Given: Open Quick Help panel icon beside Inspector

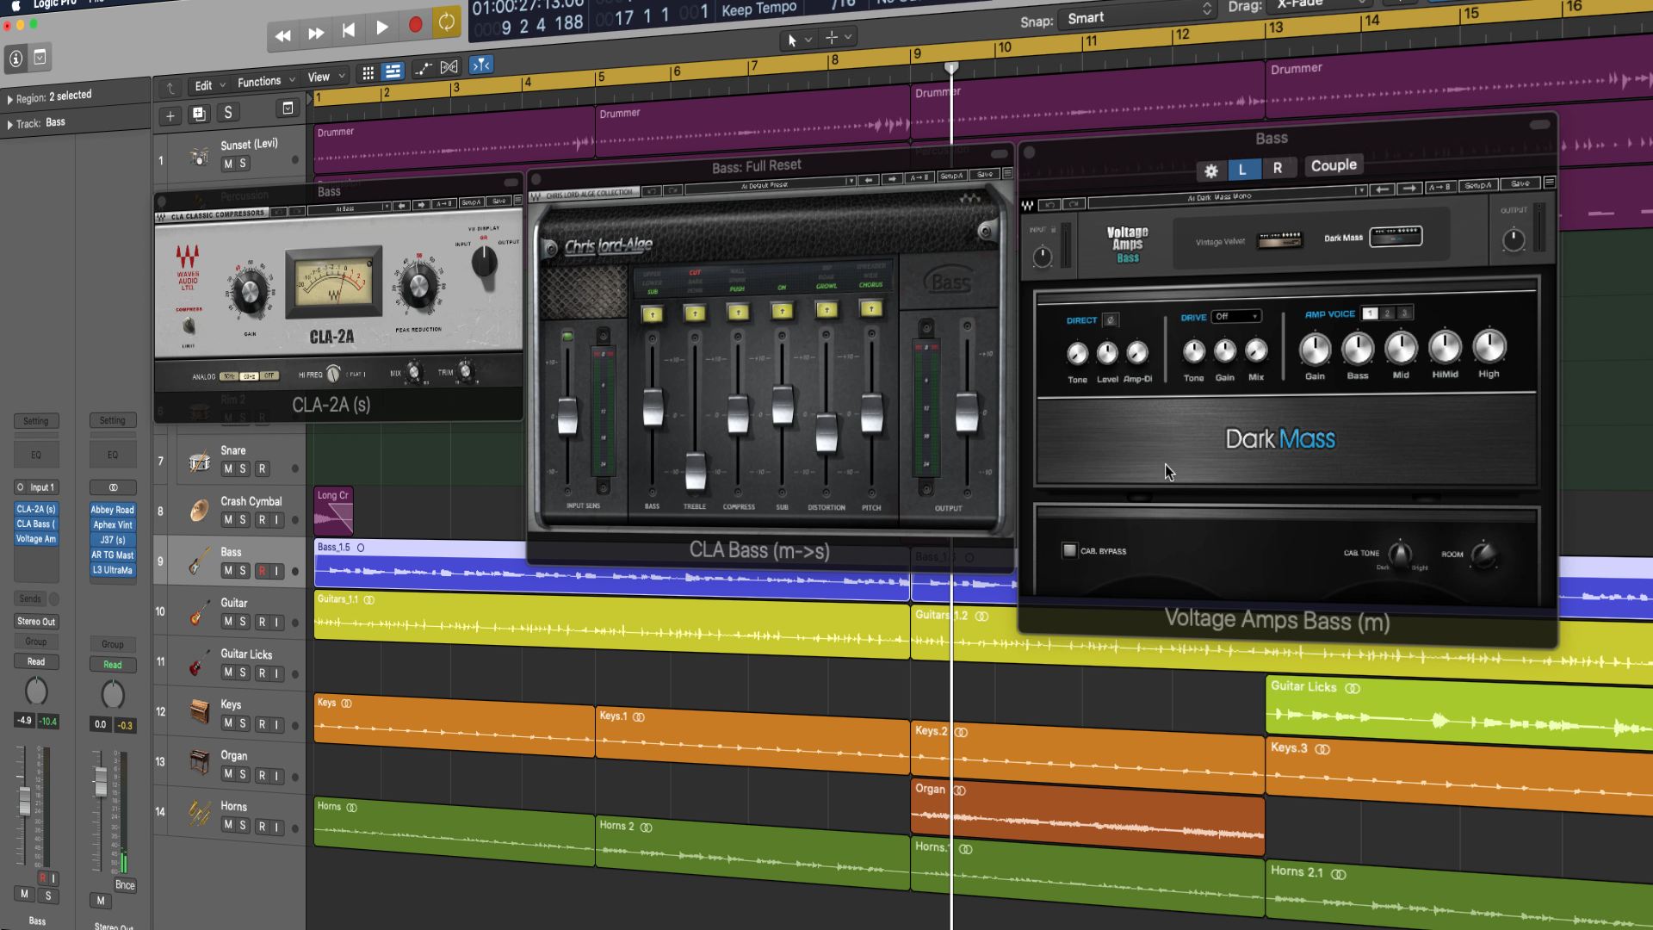Looking at the screenshot, I should 40,57.
